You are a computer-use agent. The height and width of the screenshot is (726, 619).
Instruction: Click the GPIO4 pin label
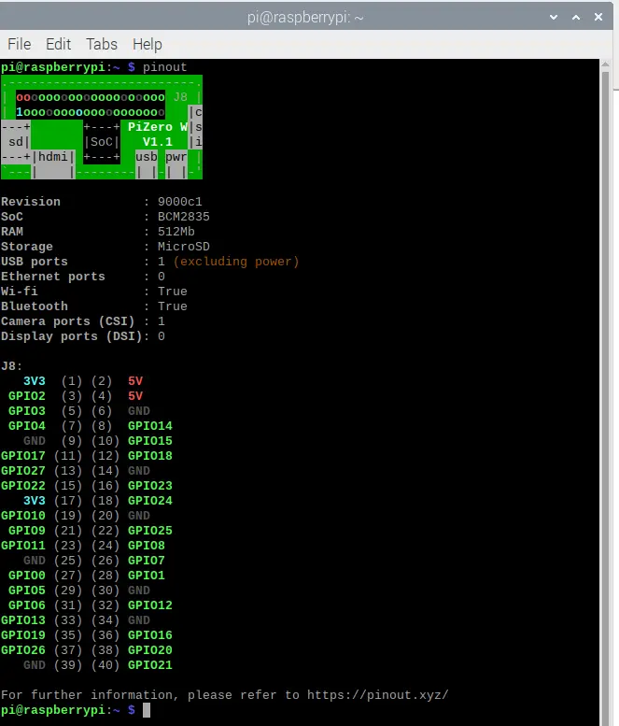point(27,426)
